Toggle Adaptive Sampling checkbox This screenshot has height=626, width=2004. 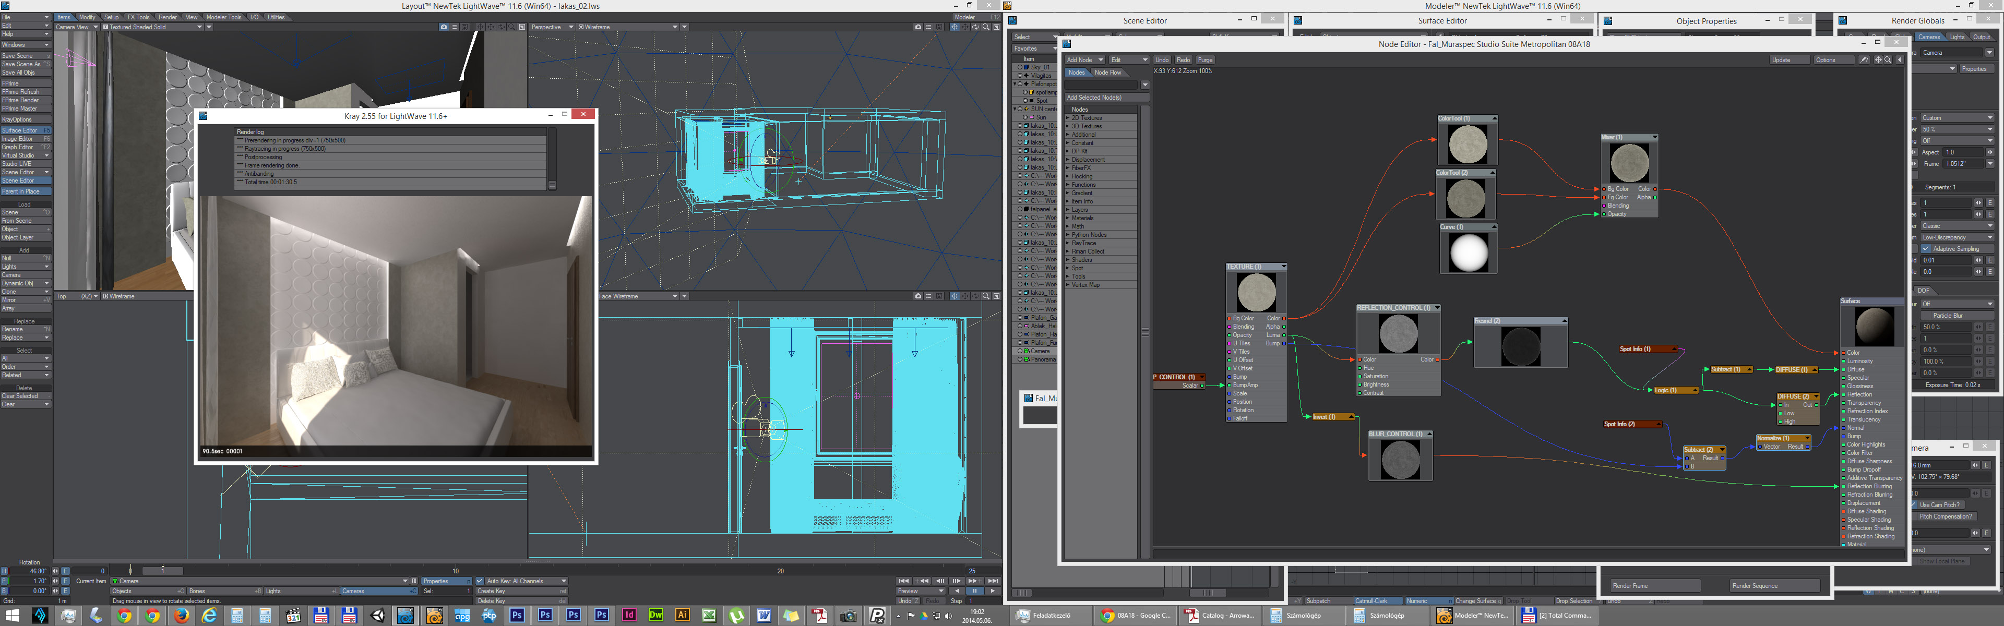pos(1926,249)
